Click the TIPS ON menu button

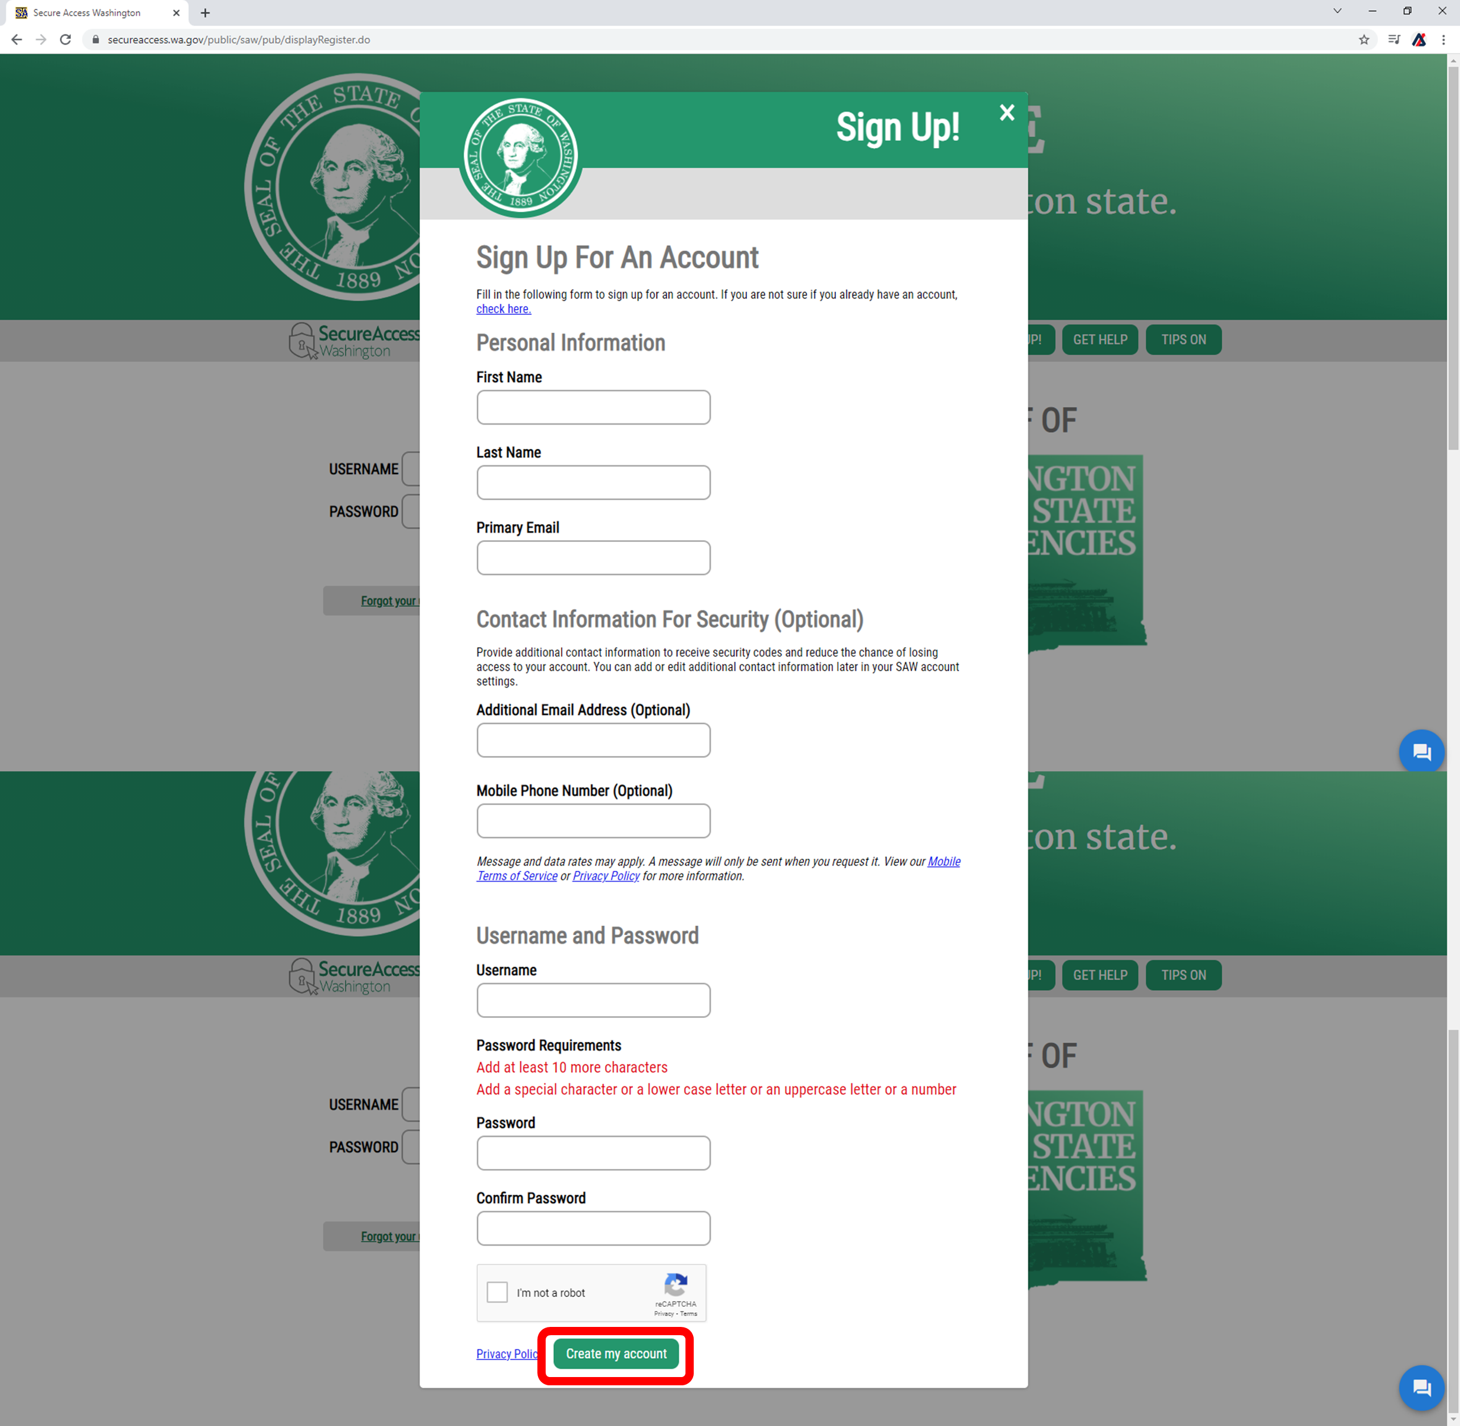click(1183, 340)
